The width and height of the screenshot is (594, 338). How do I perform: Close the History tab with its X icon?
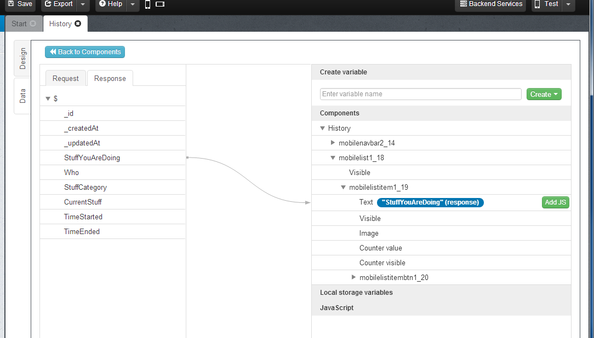pos(78,24)
